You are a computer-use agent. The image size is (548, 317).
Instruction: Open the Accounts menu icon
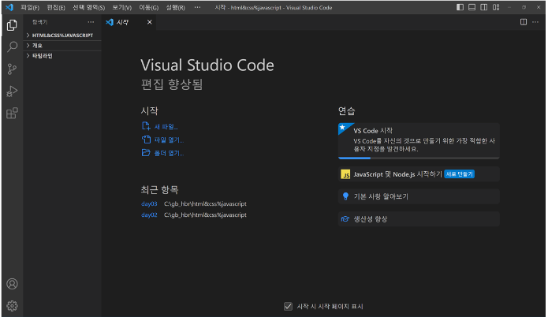pyautogui.click(x=12, y=284)
